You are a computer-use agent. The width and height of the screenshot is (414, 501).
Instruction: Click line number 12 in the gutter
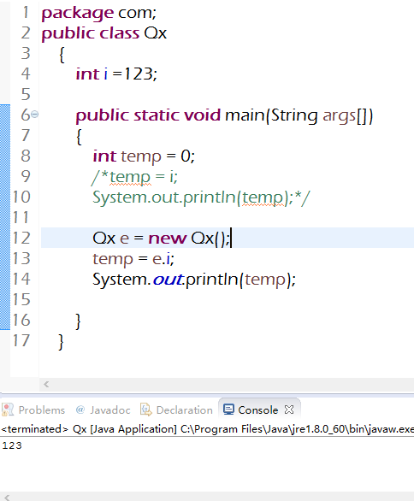tap(21, 238)
